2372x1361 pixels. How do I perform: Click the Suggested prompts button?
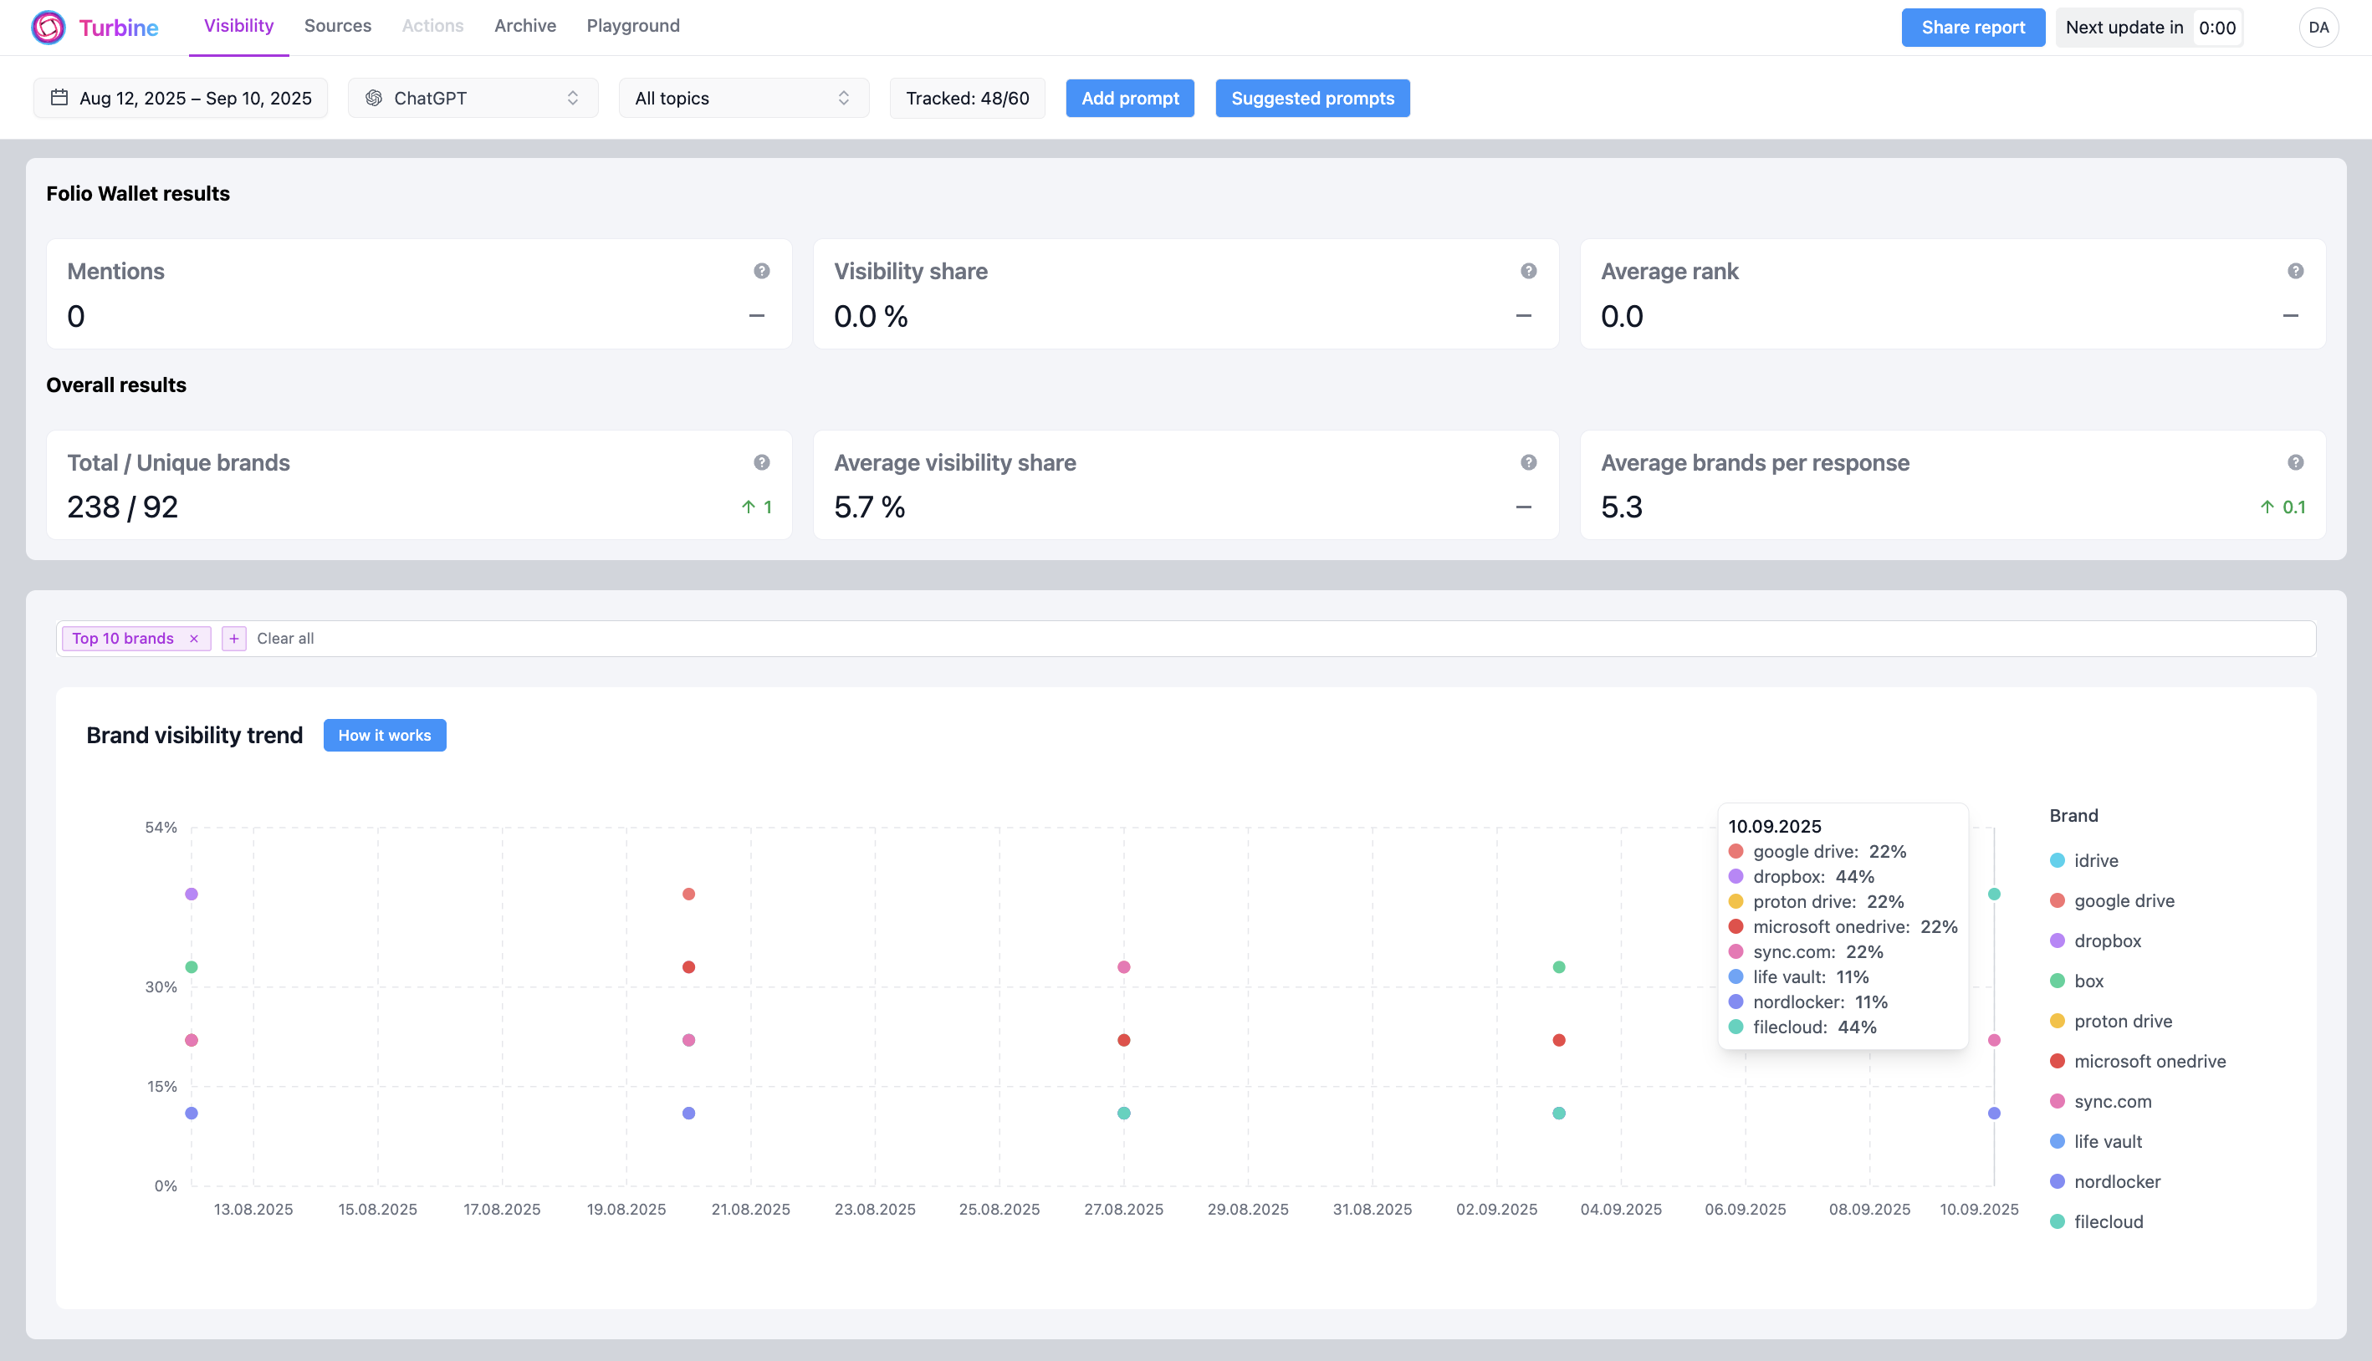1311,98
